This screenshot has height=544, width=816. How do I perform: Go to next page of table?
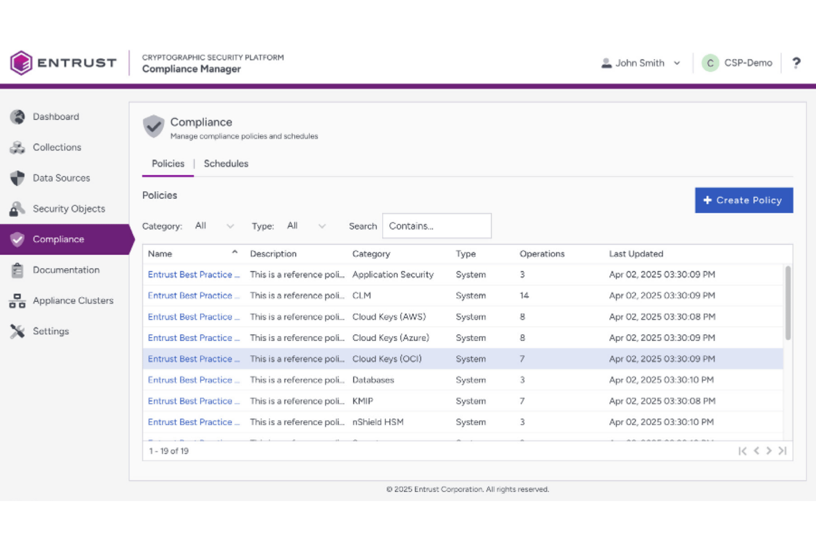(769, 451)
